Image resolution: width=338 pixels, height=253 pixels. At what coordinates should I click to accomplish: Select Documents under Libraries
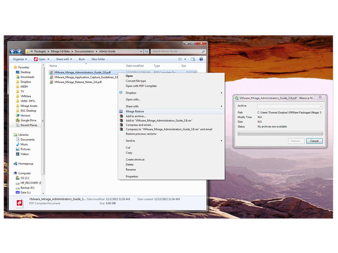(27, 140)
